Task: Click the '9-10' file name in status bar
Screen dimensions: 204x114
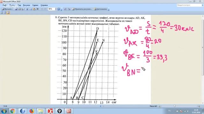Action: (5, 106)
